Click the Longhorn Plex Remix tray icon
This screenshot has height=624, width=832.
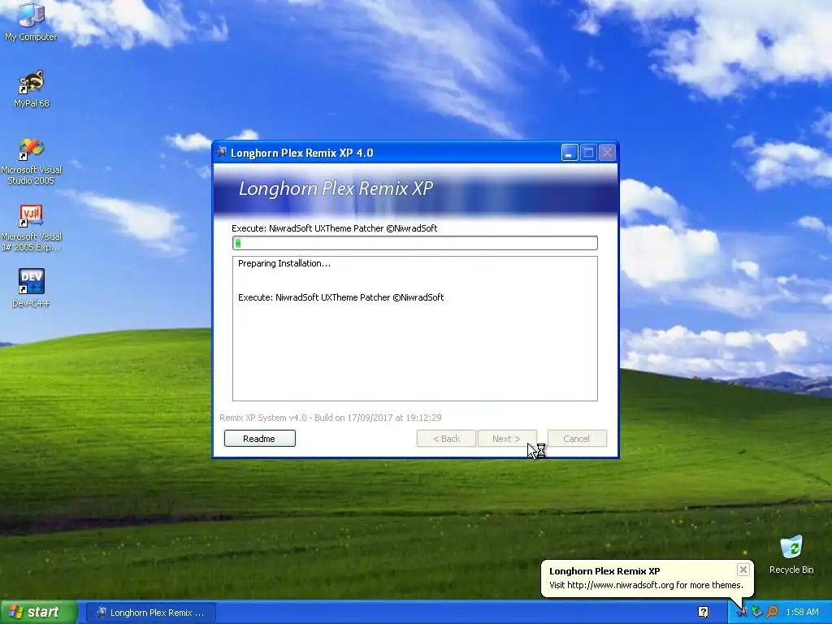click(x=741, y=612)
